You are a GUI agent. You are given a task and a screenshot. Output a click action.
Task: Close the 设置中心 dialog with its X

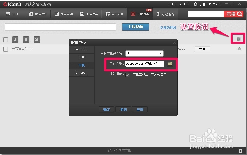[x=174, y=43]
